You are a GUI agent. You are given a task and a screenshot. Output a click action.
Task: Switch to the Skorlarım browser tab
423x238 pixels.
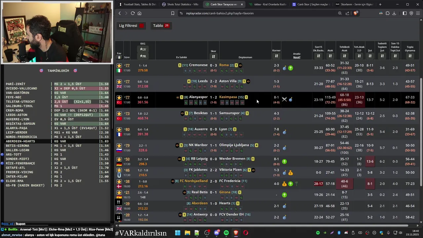(354, 4)
